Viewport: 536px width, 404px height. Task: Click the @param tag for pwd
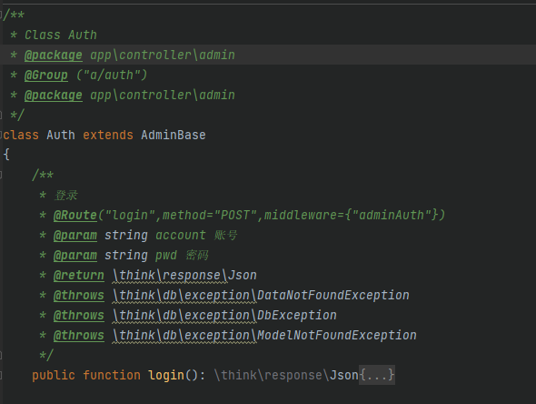[75, 255]
